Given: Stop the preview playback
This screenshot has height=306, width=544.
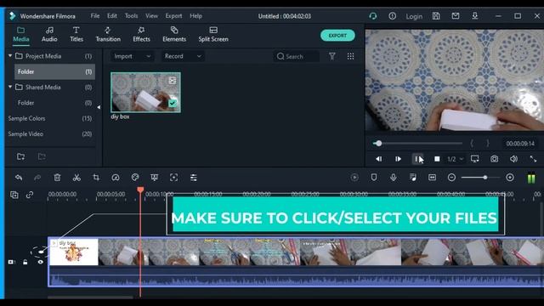Looking at the screenshot, I should pyautogui.click(x=437, y=159).
